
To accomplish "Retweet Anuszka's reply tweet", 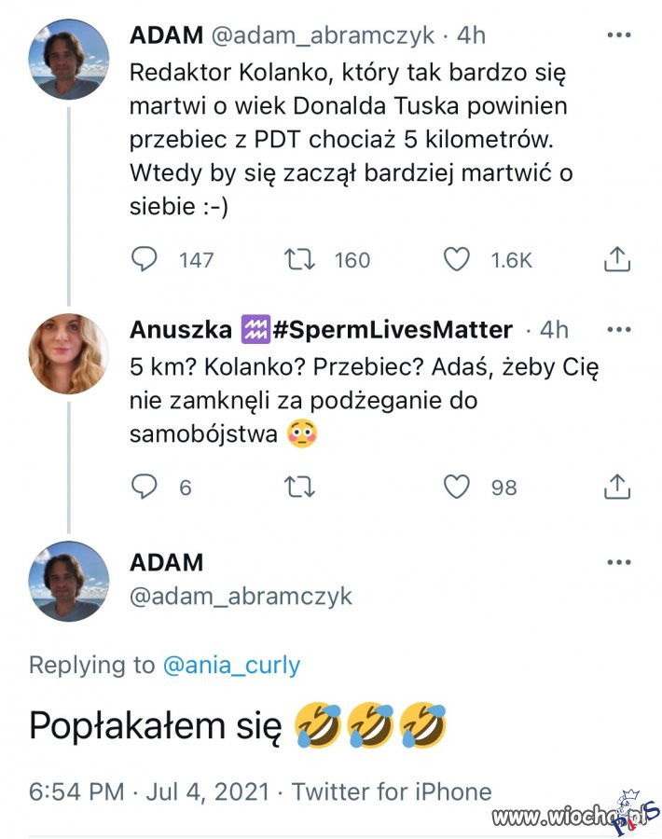I will click(301, 487).
